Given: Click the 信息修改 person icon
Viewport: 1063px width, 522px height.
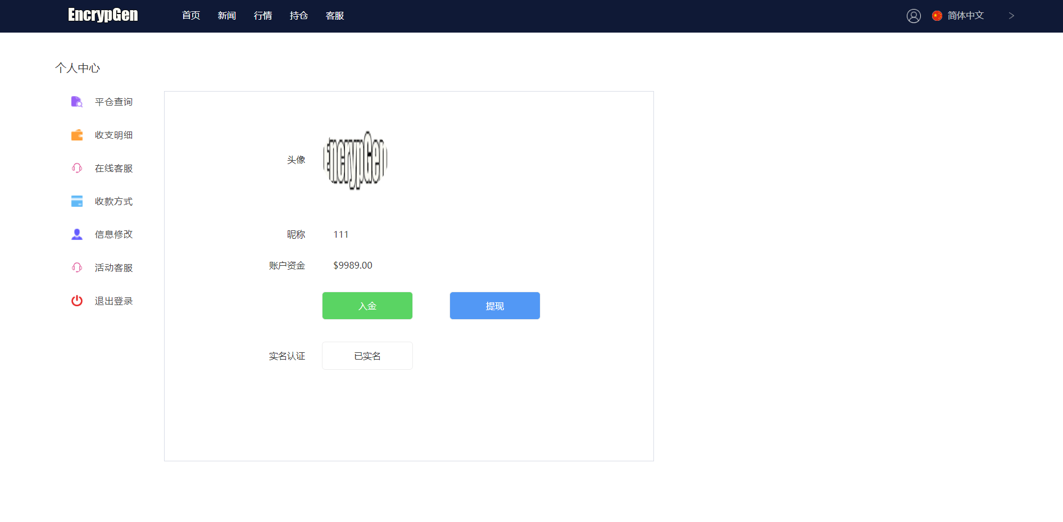Looking at the screenshot, I should 76,234.
